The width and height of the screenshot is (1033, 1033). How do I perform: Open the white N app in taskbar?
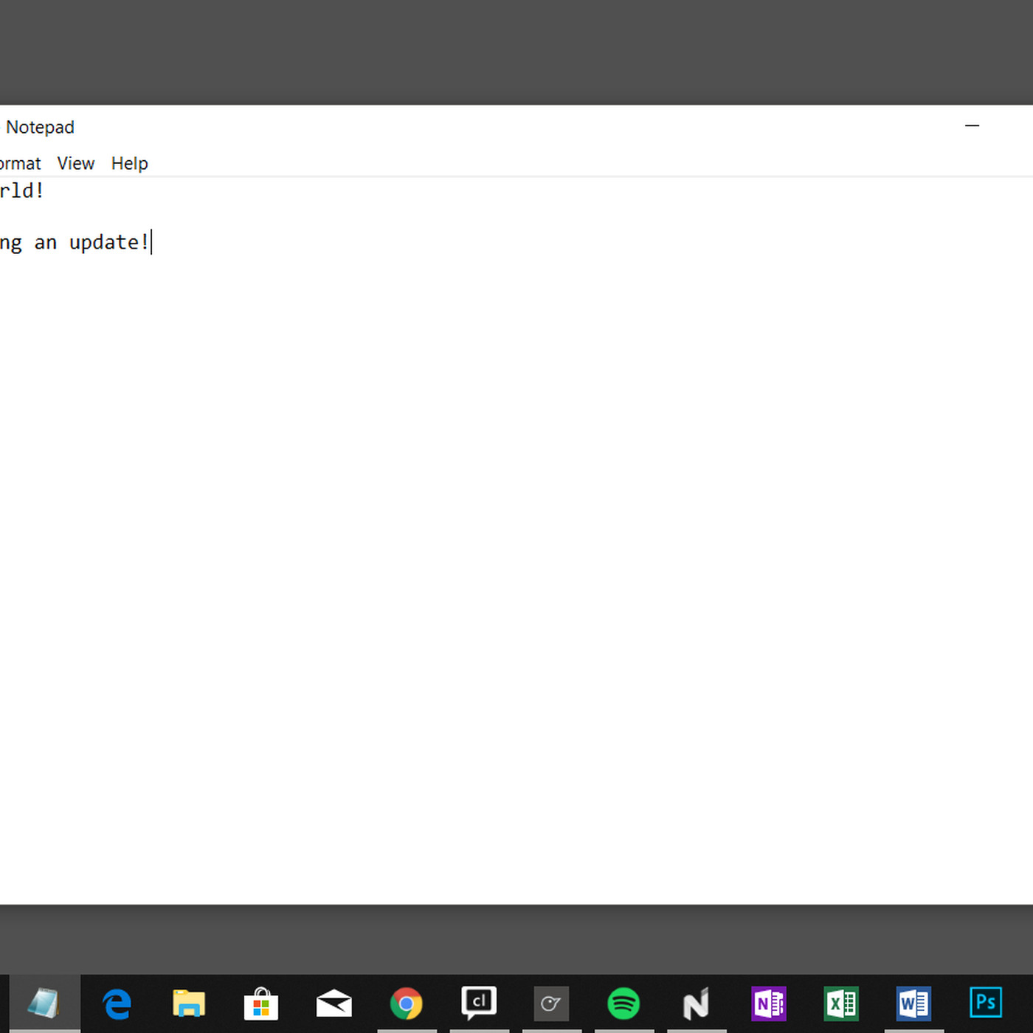pos(696,1003)
